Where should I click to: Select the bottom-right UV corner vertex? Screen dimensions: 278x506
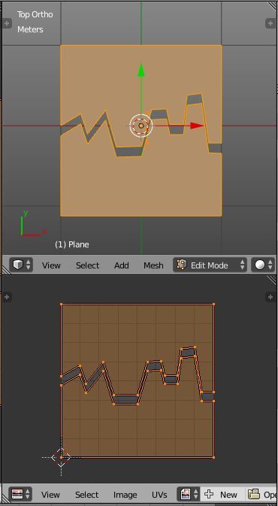(214, 457)
